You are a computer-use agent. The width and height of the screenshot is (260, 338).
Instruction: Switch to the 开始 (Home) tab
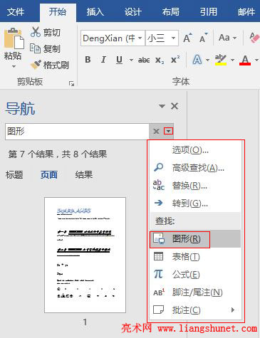(x=58, y=12)
